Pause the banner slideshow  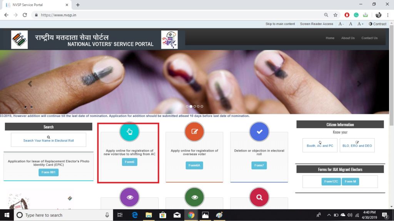[x=32, y=107]
